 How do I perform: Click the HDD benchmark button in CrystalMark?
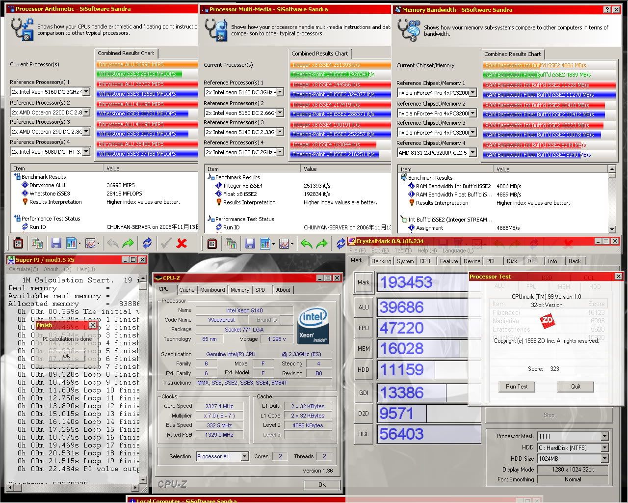click(364, 370)
